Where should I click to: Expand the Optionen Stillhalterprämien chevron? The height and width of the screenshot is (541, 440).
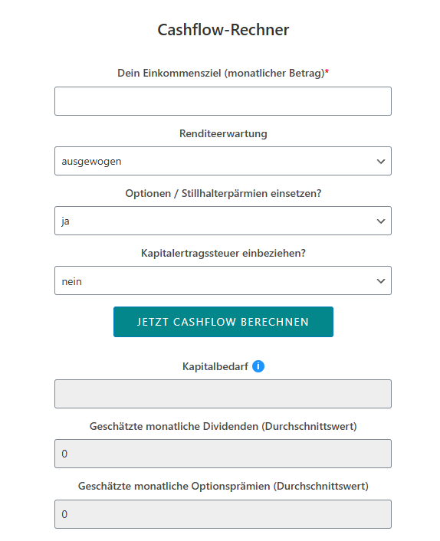381,221
